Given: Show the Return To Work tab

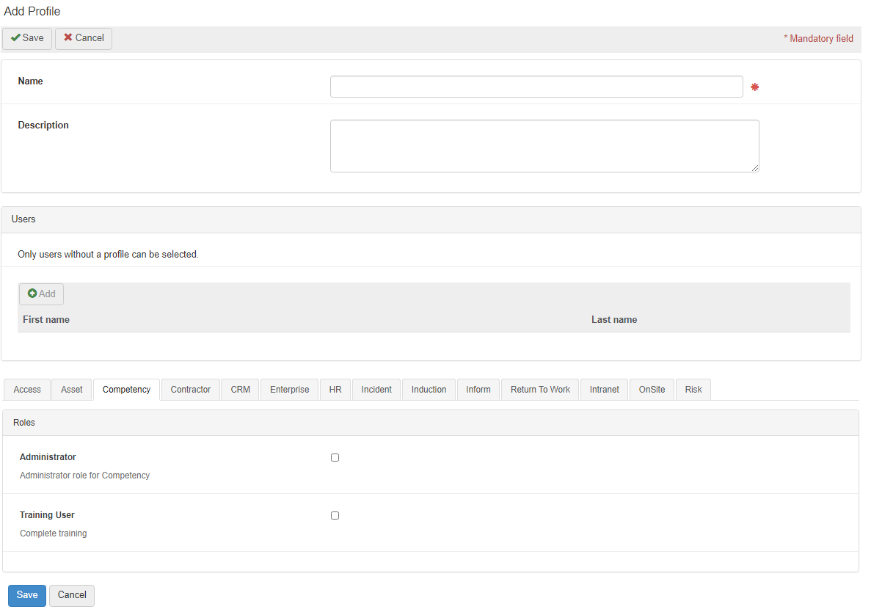Looking at the screenshot, I should point(540,390).
